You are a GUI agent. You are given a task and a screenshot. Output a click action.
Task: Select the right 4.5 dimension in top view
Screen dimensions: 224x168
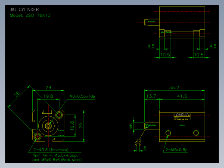213,46
